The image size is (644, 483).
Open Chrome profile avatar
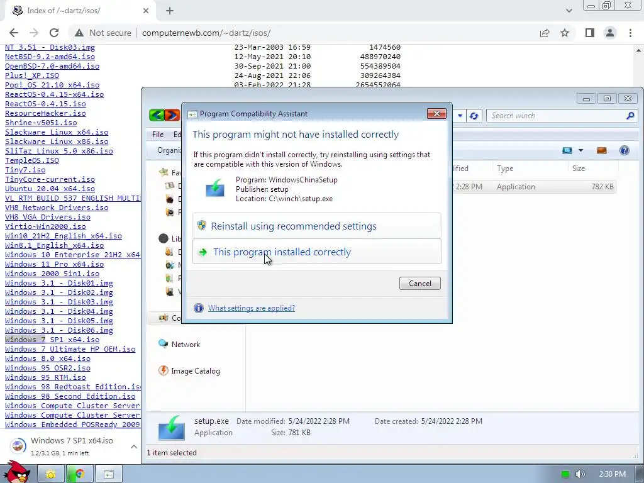(x=610, y=33)
